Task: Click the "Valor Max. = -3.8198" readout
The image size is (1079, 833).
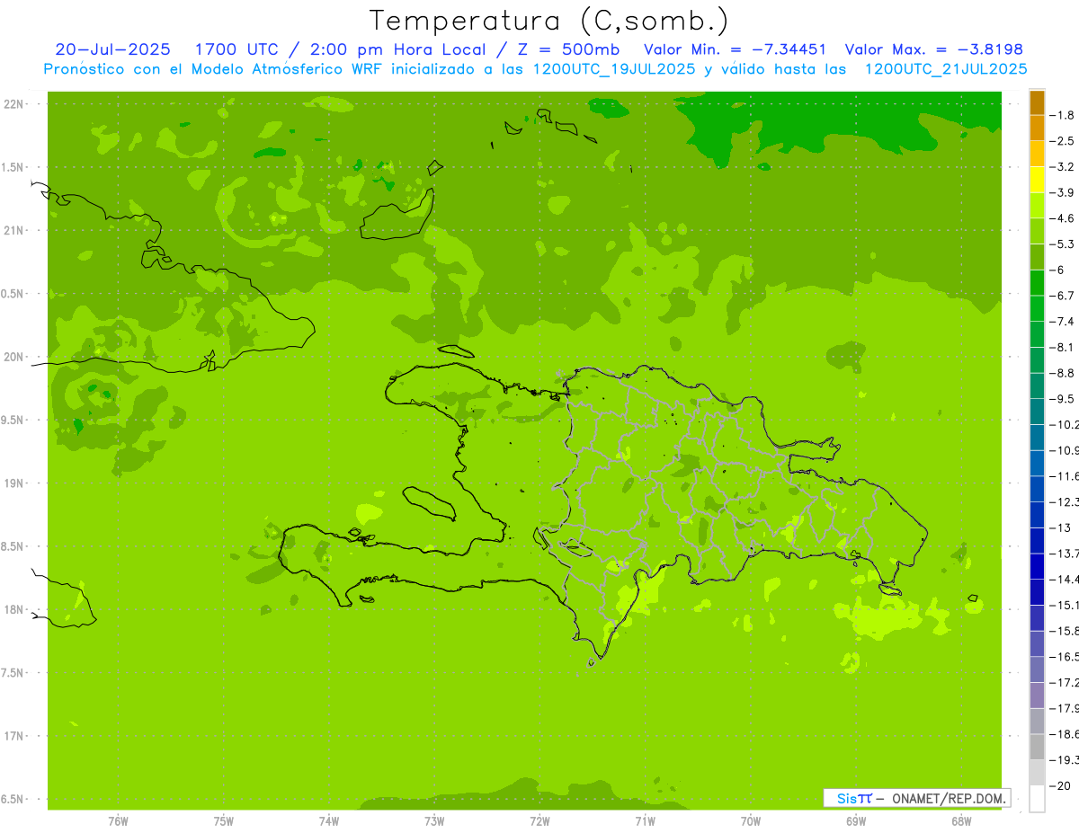Action: tap(935, 49)
